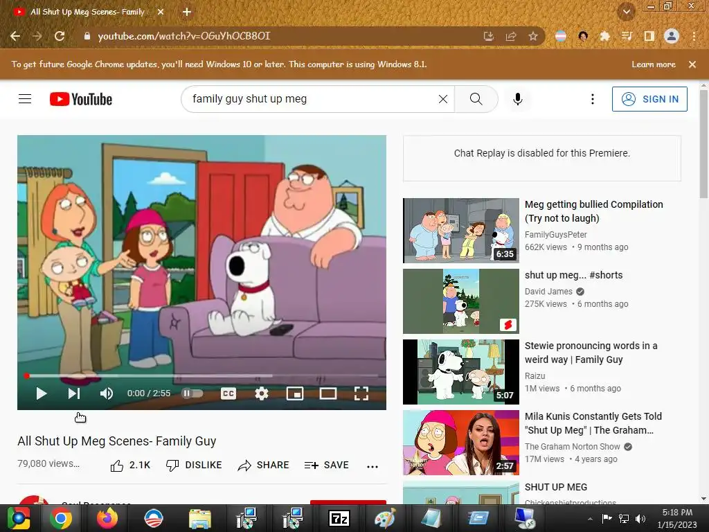
Task: Dismiss the Chrome update notification bar
Action: tap(692, 64)
